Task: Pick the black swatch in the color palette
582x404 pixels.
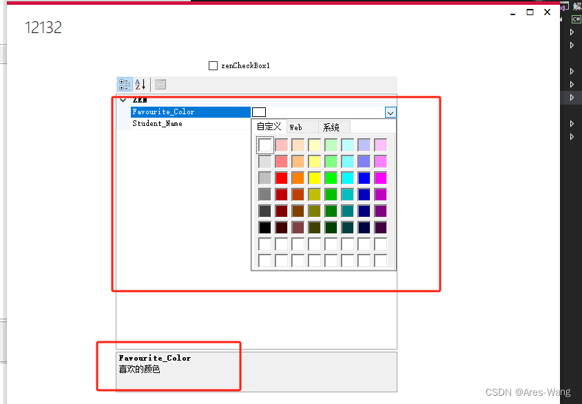Action: point(266,227)
